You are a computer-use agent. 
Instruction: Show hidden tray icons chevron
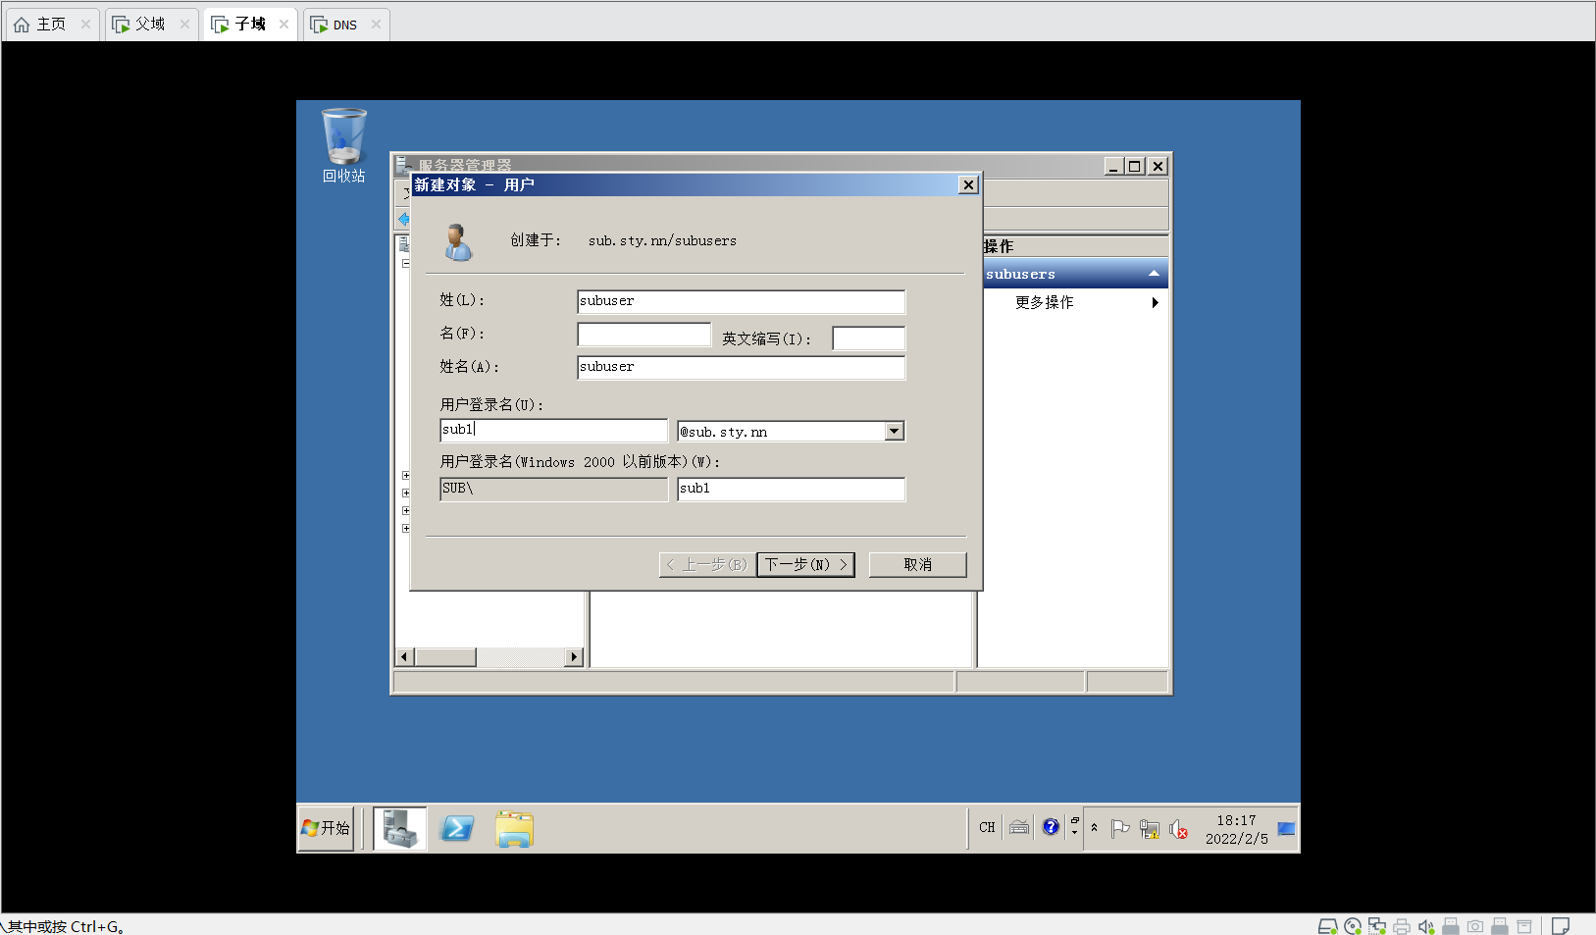click(1095, 827)
